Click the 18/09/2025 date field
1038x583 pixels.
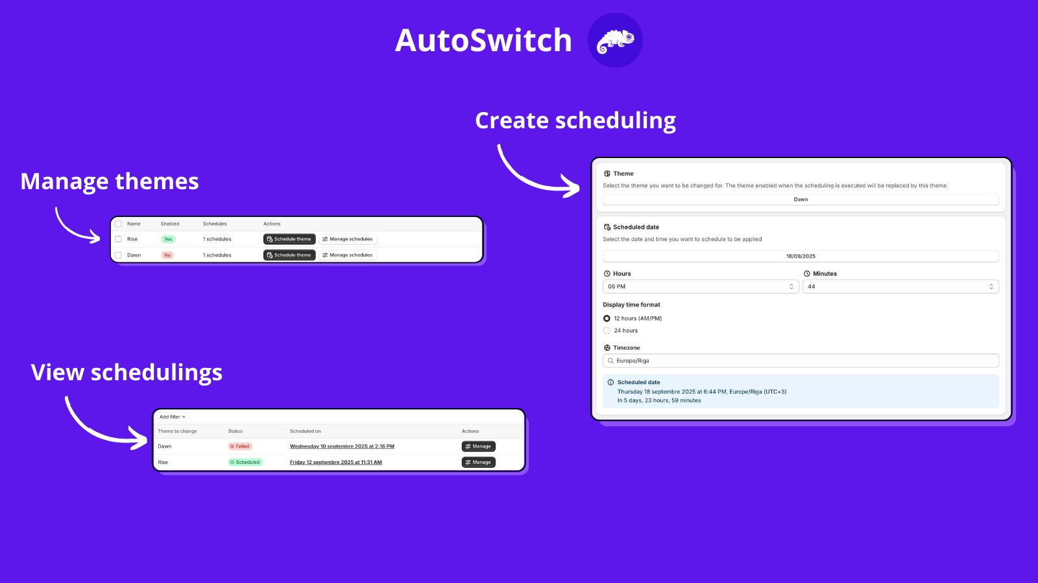pos(800,255)
